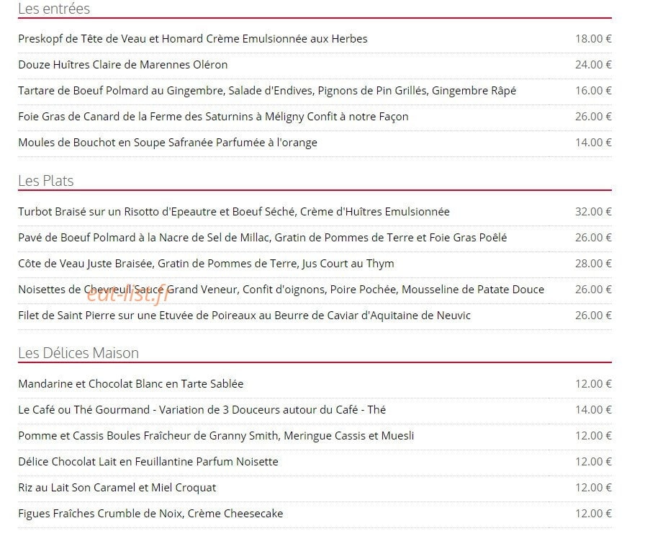645x549 pixels.
Task: Click the 14.00 € price of Café Gourmand
Action: coord(593,409)
